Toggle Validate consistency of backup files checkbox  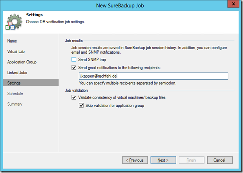point(74,97)
